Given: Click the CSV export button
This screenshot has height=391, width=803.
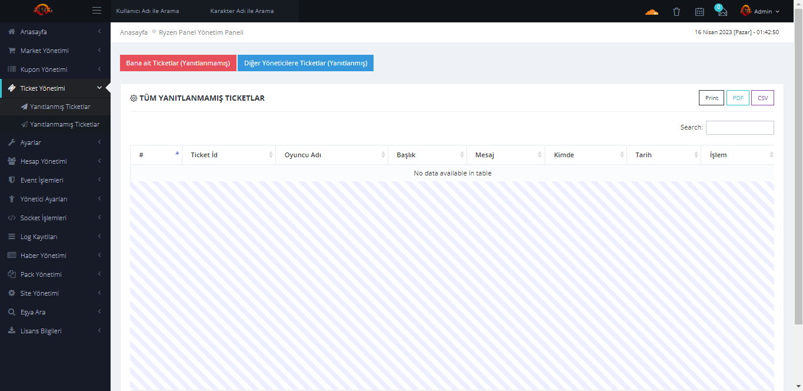Looking at the screenshot, I should 762,98.
